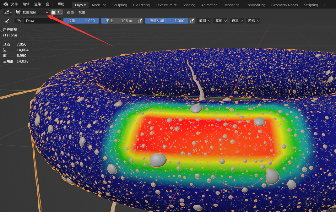Click the 权重 weight value slider
The width and height of the screenshot is (336, 212).
[81, 21]
